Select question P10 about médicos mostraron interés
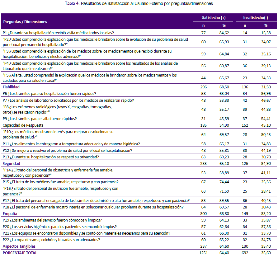Screen dimensions: 278x257 click(58, 134)
